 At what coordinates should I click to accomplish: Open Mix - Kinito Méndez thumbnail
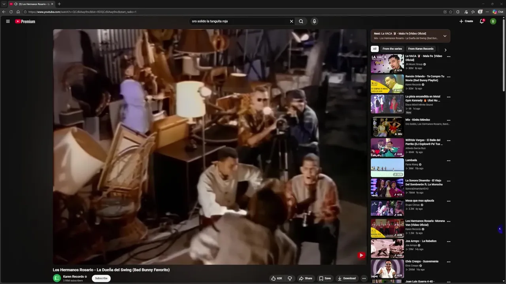pyautogui.click(x=387, y=127)
